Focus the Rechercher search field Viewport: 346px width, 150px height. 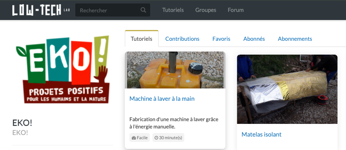[x=113, y=10]
